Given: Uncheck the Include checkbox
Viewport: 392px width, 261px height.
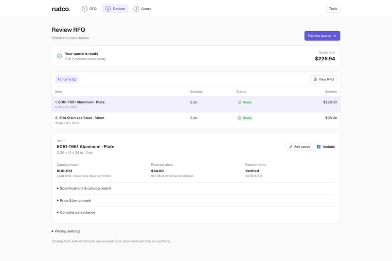Looking at the screenshot, I should [319, 147].
